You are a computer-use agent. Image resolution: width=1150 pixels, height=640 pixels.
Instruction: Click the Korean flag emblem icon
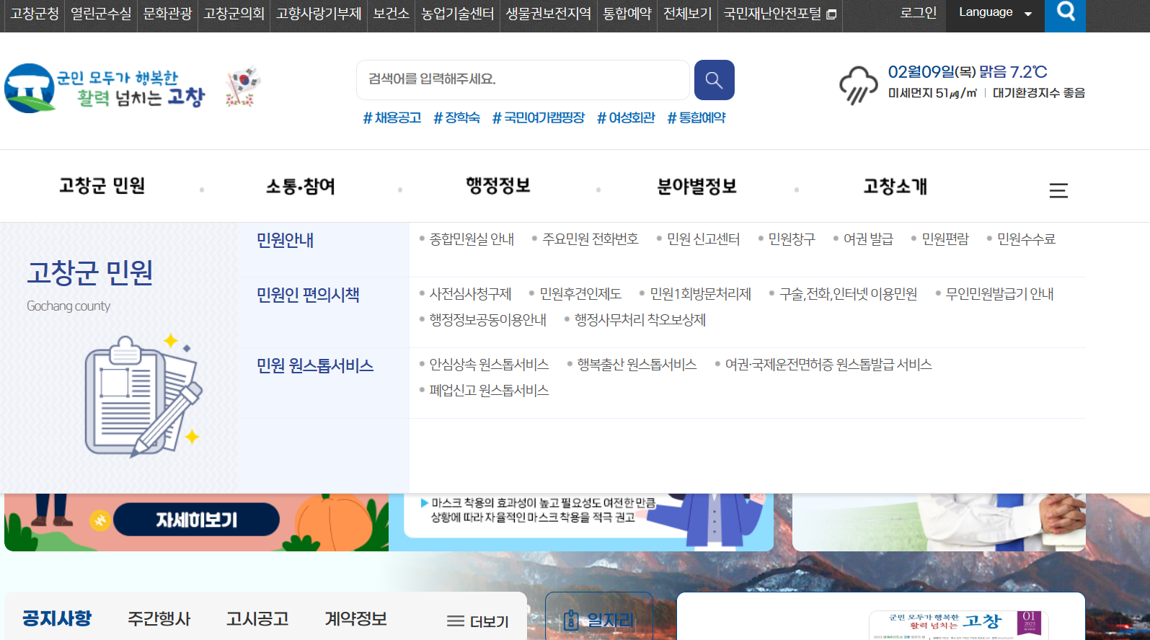click(x=242, y=87)
